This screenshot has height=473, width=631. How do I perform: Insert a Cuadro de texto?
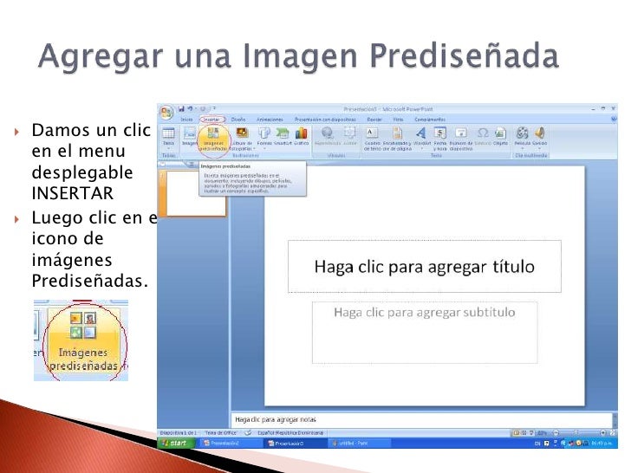(x=372, y=139)
